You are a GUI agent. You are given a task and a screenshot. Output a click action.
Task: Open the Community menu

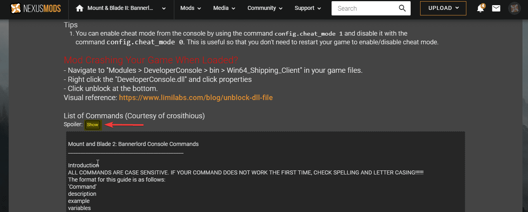(x=265, y=8)
